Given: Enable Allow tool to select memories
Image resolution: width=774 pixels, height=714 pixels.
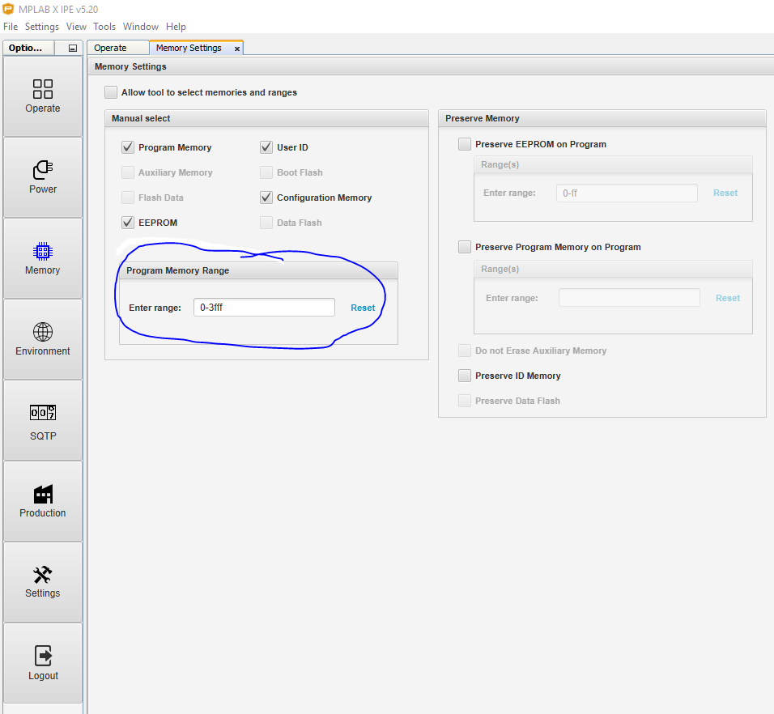Looking at the screenshot, I should tap(111, 92).
